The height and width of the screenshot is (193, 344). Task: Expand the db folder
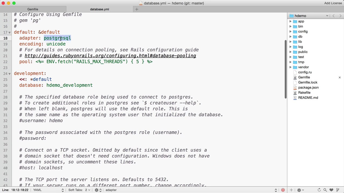[290, 37]
